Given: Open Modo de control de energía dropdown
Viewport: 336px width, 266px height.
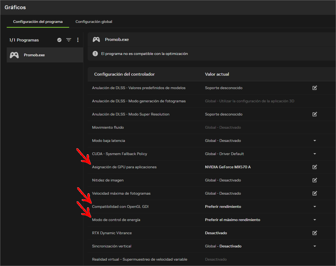Looking at the screenshot, I should tap(315, 220).
